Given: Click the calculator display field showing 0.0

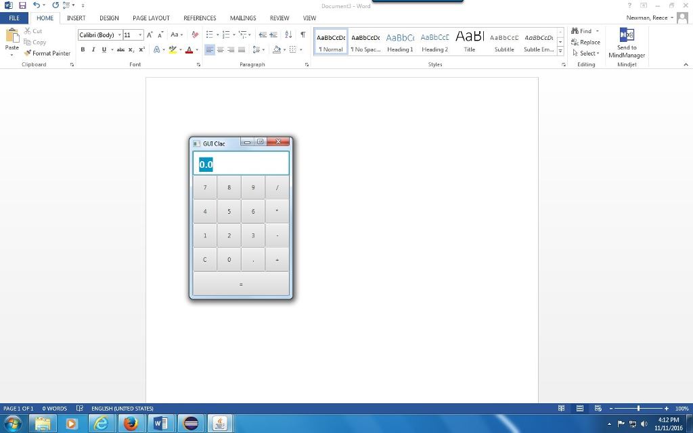Looking at the screenshot, I should (x=242, y=164).
